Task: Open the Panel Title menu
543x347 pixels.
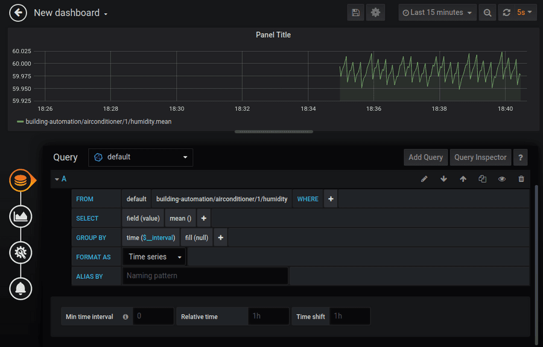Action: pos(273,35)
